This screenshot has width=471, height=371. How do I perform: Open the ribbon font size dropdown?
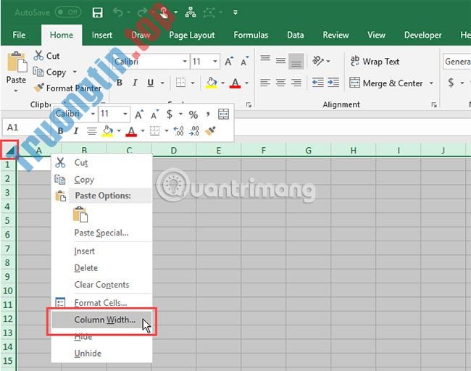coord(214,62)
